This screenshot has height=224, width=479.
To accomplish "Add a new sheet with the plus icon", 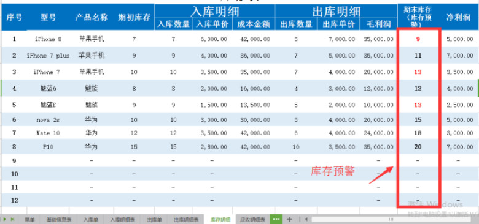I will coord(290,219).
